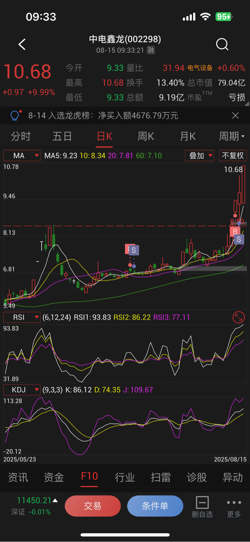Viewport: 250px width, 542px height.
Task: Open the RSI indicator dropdown
Action: (22, 317)
